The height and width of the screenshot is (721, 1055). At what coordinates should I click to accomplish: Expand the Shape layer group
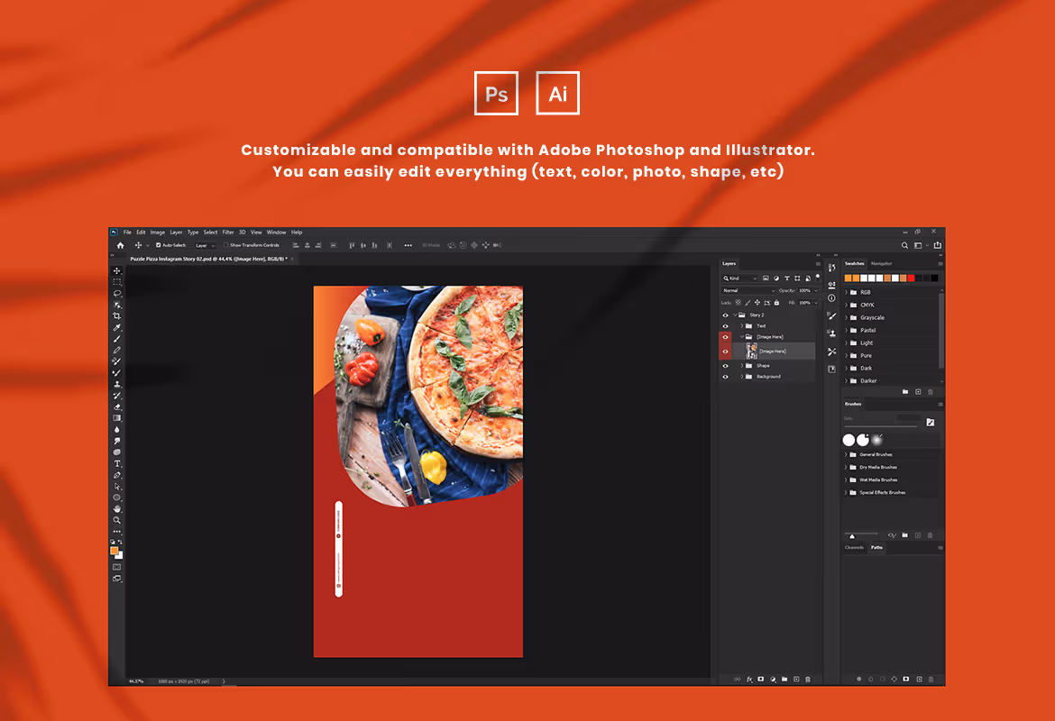tap(742, 366)
